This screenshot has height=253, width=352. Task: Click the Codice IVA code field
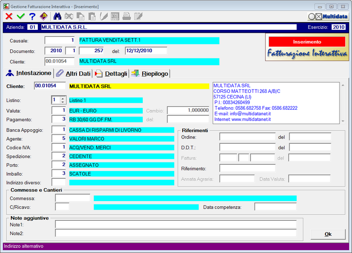[59, 147]
